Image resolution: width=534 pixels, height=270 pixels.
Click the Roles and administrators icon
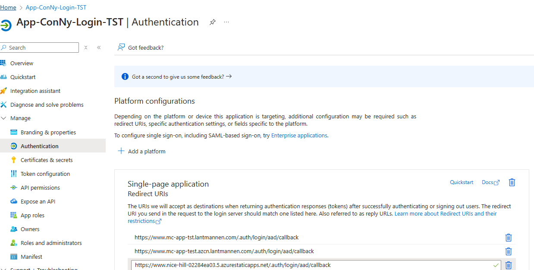(x=13, y=243)
